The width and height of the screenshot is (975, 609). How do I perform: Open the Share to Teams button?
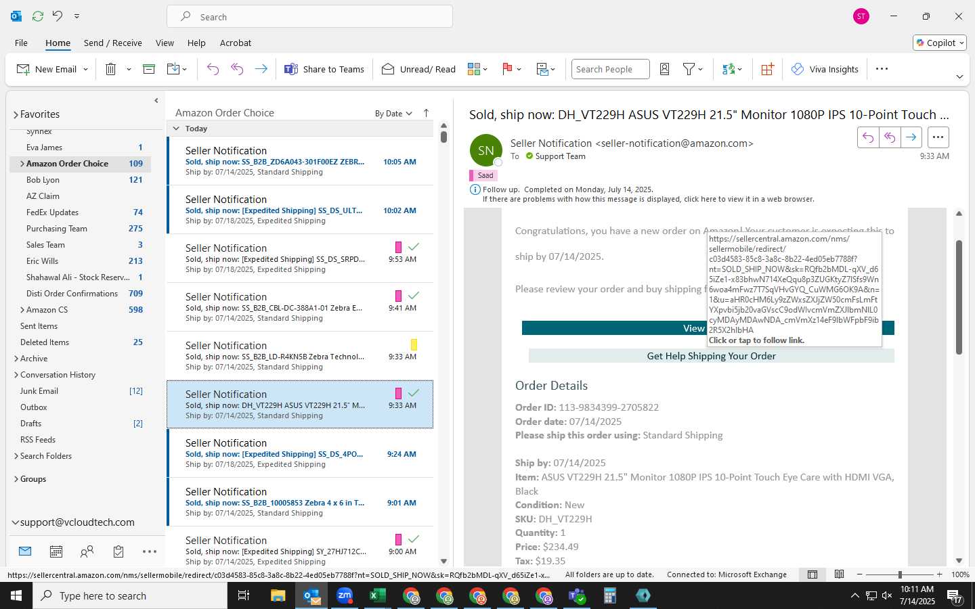(324, 69)
